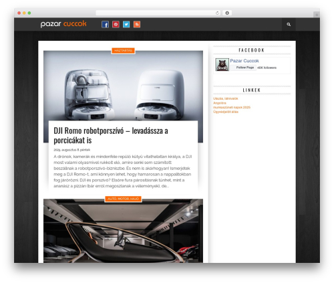Click the LINKEK widget heading

pos(252,90)
